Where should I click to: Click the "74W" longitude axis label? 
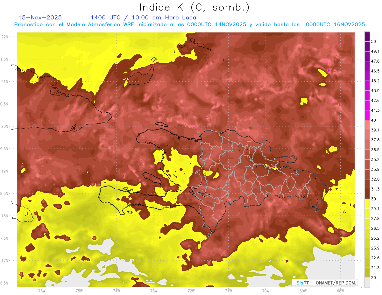coord(117,291)
